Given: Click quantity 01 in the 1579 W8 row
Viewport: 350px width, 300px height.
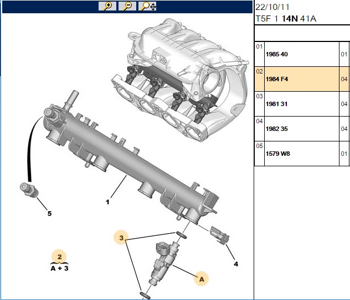Looking at the screenshot, I should coord(344,154).
